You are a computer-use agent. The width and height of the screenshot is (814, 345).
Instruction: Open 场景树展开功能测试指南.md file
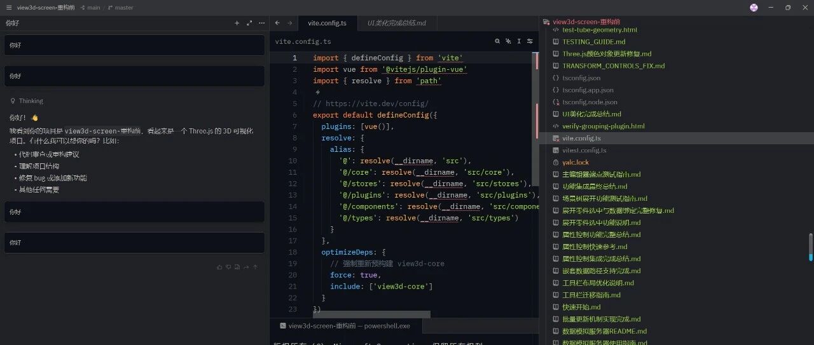605,199
